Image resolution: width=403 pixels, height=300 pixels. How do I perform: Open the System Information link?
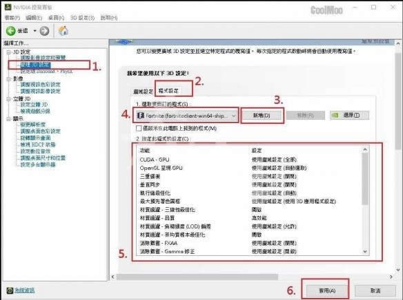click(25, 290)
